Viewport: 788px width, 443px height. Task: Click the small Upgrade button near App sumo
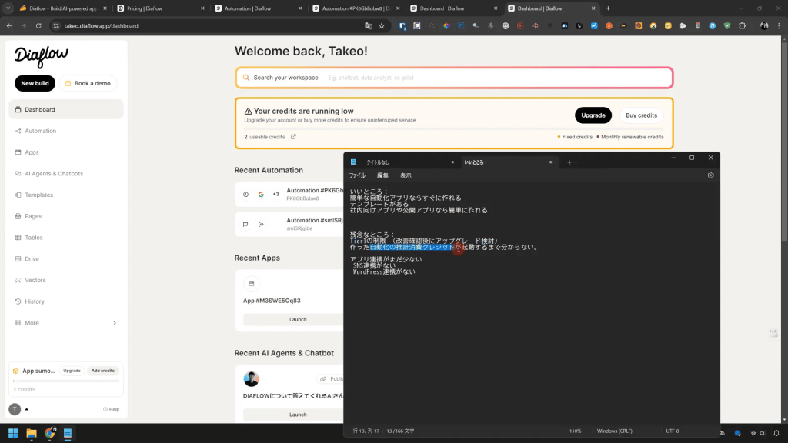(x=72, y=371)
